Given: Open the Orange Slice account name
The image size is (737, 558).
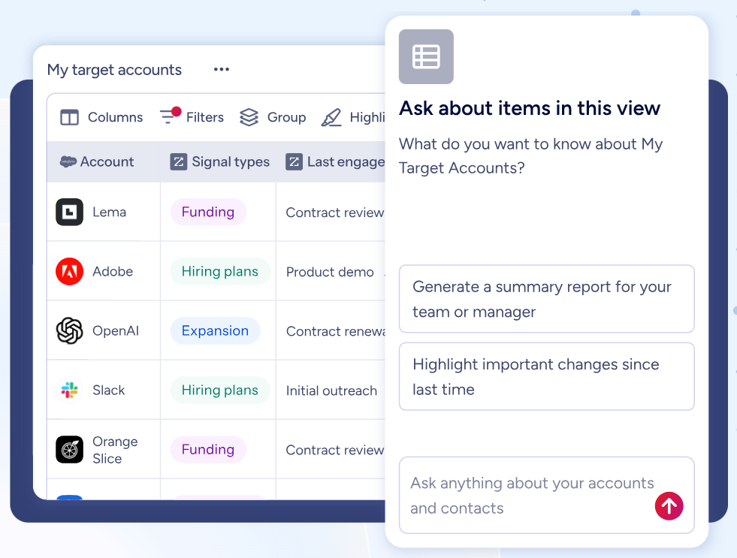Looking at the screenshot, I should 115,450.
